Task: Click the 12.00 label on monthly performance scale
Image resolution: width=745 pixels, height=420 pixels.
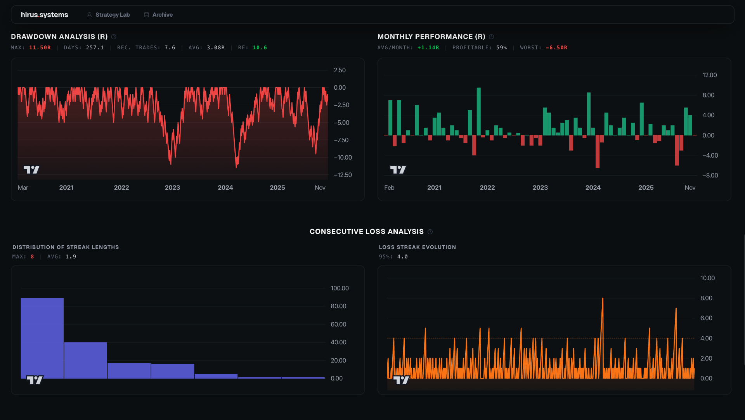Action: point(710,75)
